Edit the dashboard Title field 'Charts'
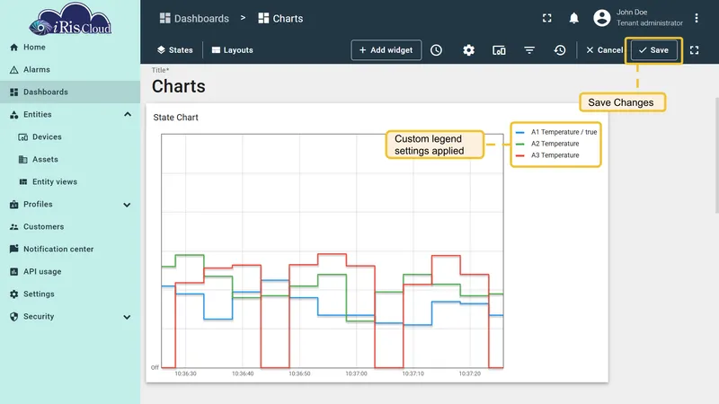Viewport: 719px width, 404px height. click(178, 86)
